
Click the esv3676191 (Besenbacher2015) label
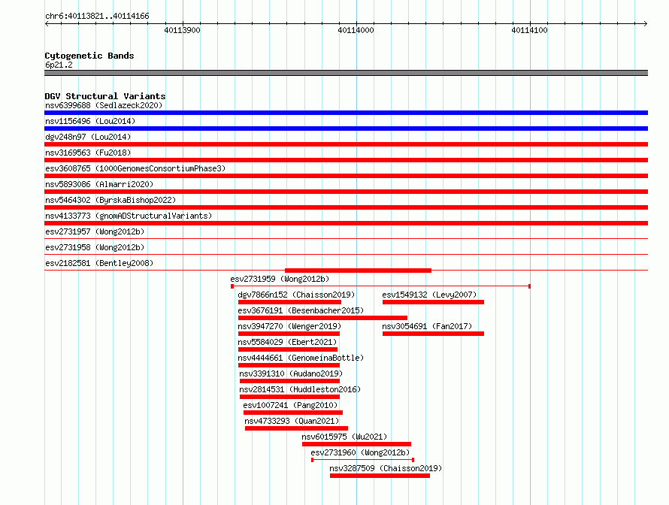(x=301, y=310)
